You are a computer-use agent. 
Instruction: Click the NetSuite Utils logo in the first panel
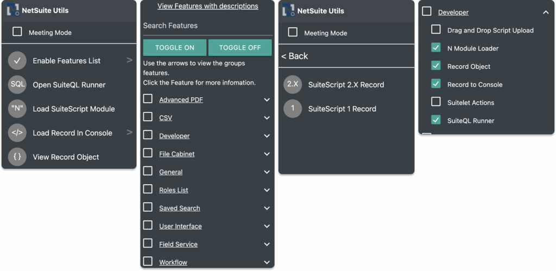[13, 10]
